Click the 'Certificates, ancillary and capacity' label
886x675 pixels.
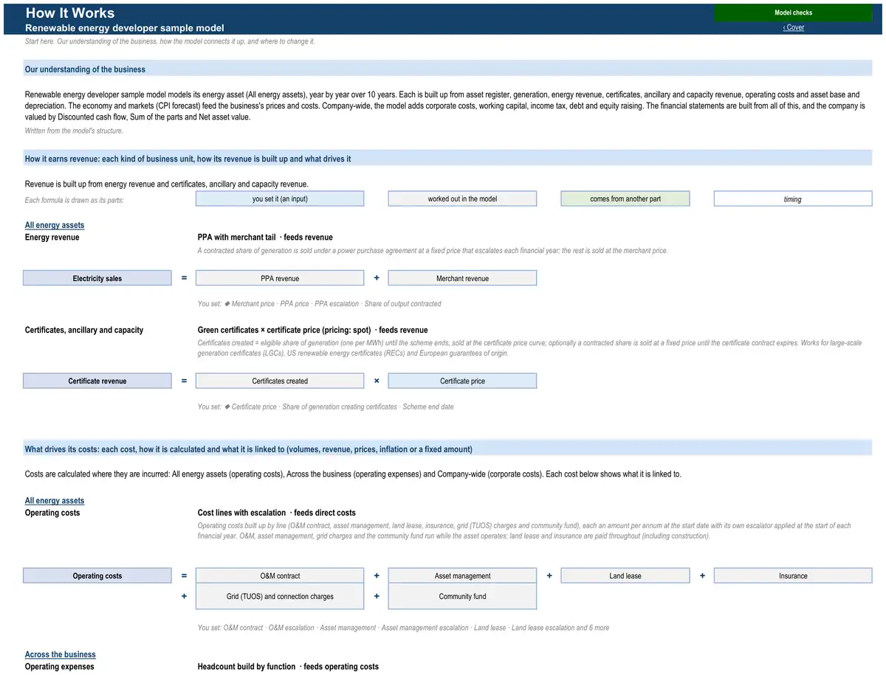click(x=84, y=330)
